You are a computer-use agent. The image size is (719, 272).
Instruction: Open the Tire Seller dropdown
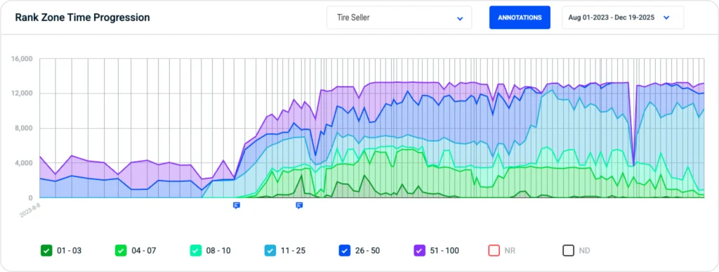pyautogui.click(x=399, y=18)
